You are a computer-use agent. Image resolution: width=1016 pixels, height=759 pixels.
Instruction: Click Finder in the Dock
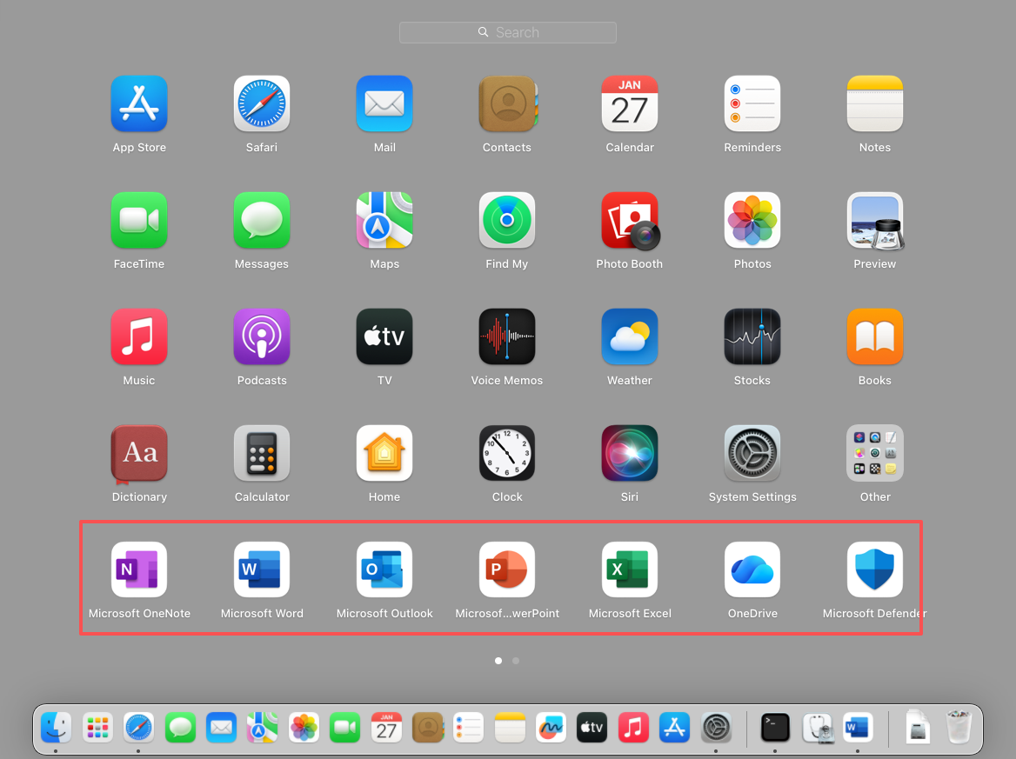[56, 727]
